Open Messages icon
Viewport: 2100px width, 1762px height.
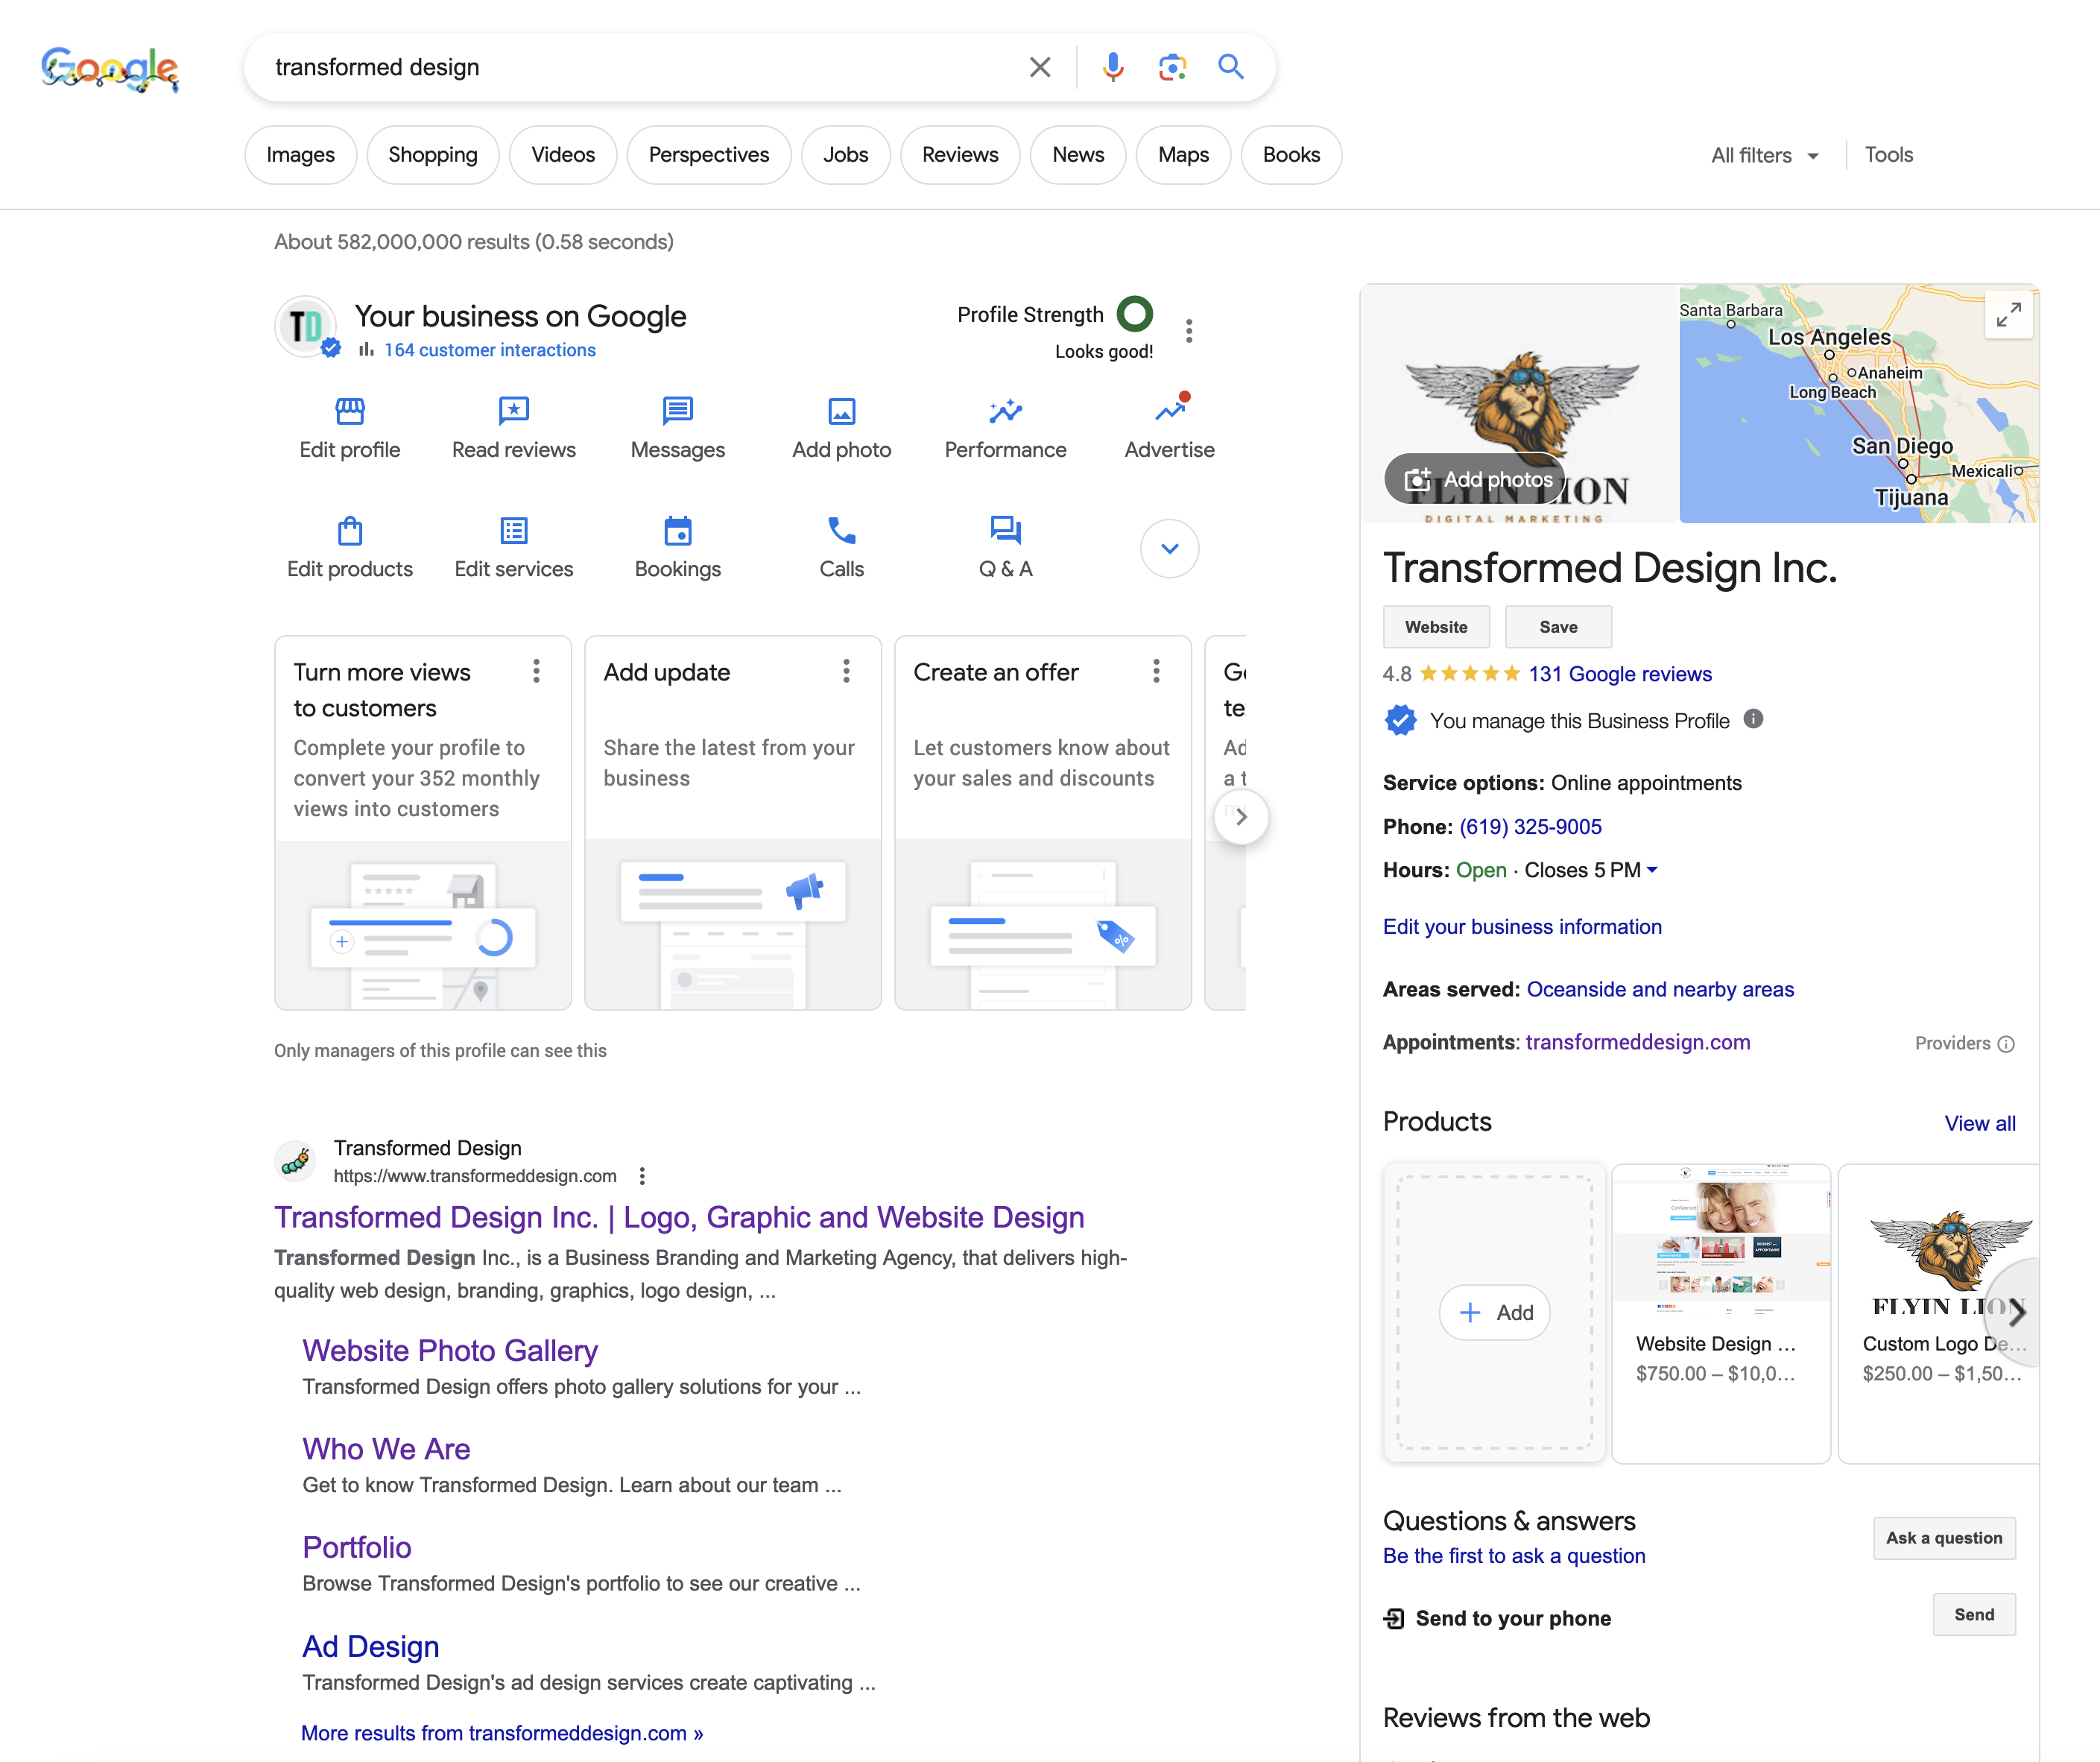click(678, 411)
